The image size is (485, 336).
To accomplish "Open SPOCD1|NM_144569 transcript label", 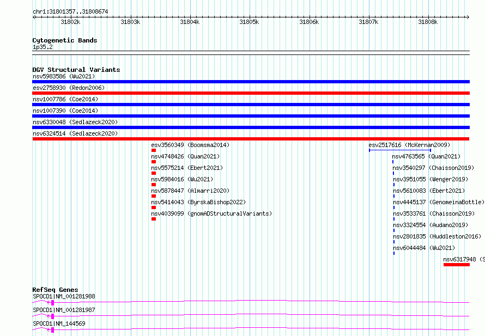I will point(59,323).
